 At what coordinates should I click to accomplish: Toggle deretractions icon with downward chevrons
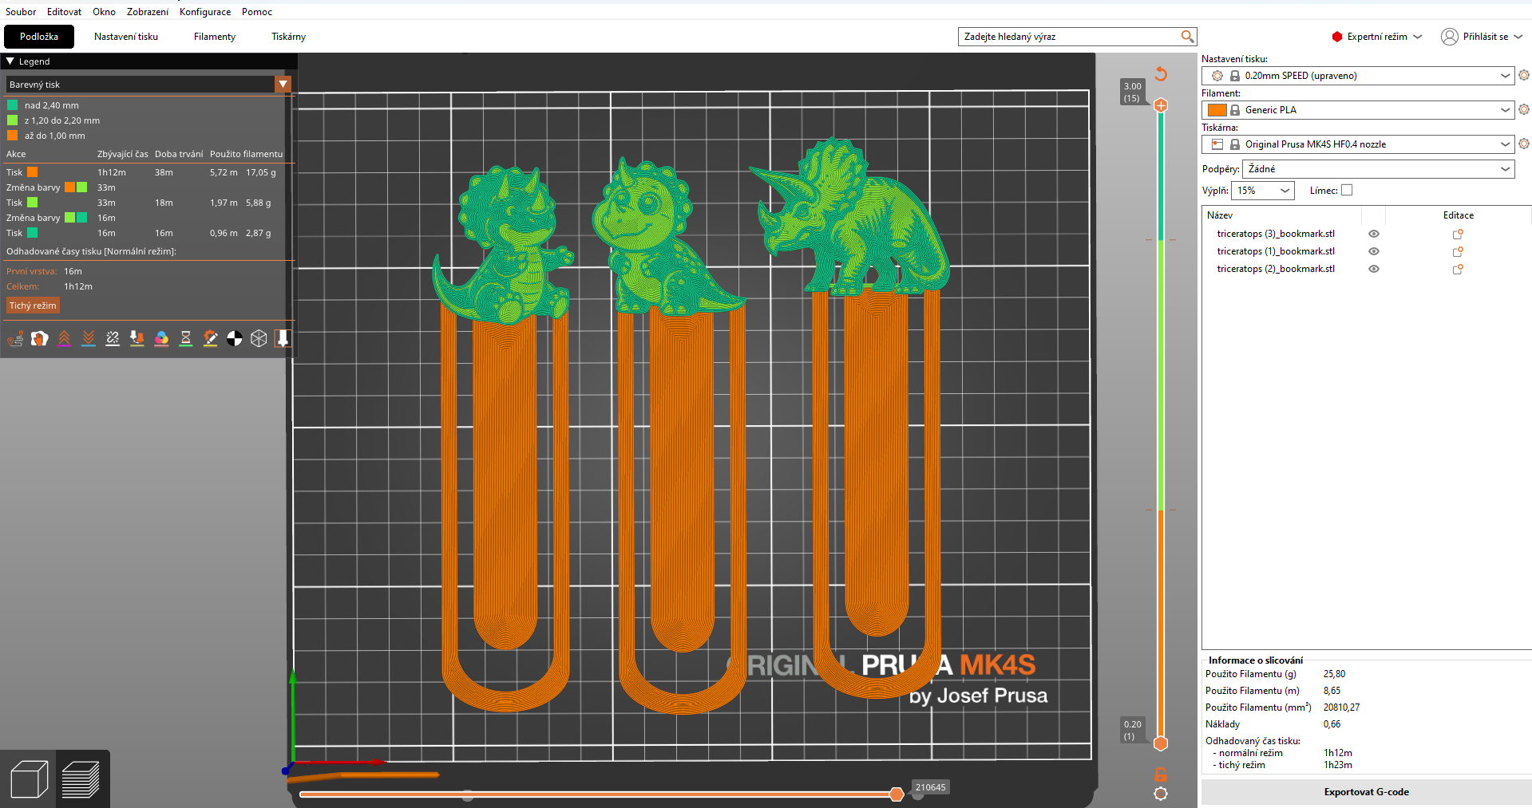tap(89, 339)
